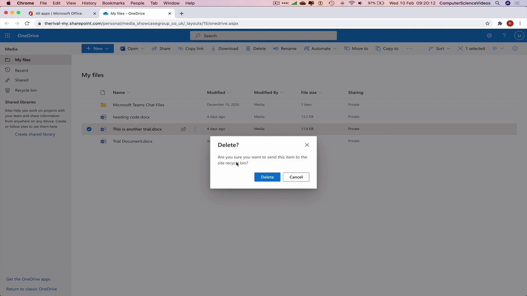This screenshot has height=296, width=527.
Task: Click Cancel in the Delete dialog
Action: coord(296,177)
